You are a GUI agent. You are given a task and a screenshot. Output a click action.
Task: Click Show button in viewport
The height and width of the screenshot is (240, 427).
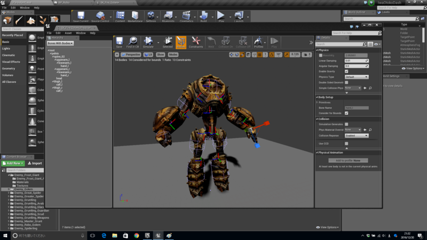161,55
